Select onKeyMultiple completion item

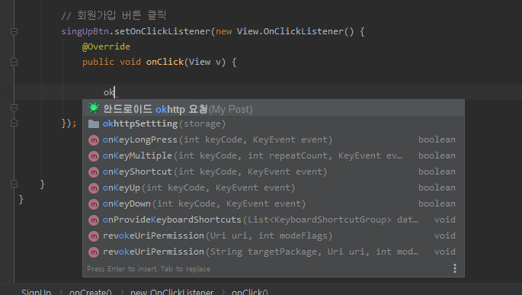(x=274, y=156)
